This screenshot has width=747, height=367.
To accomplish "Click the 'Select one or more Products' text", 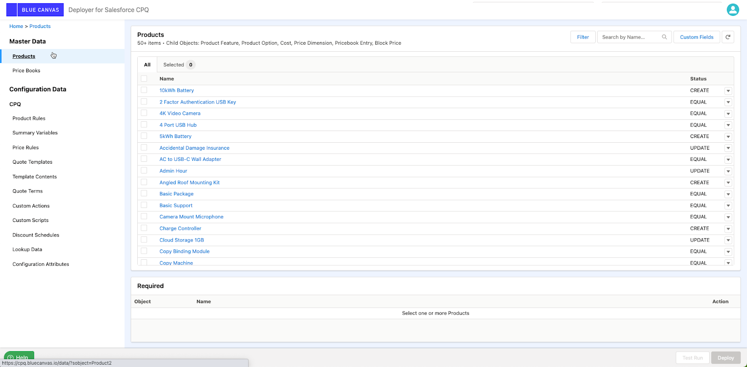I will click(436, 313).
